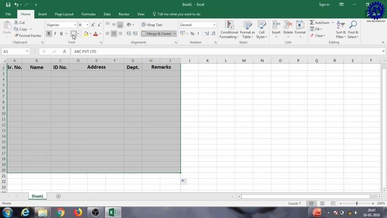The width and height of the screenshot is (387, 218).
Task: Cut the selection
Action: point(19,22)
